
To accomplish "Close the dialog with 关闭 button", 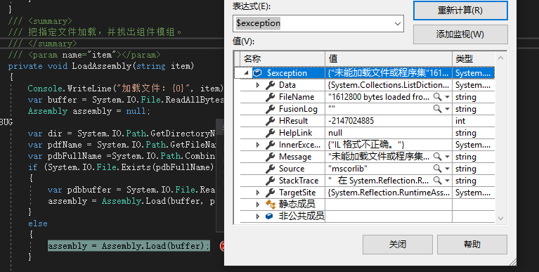I will tap(397, 245).
